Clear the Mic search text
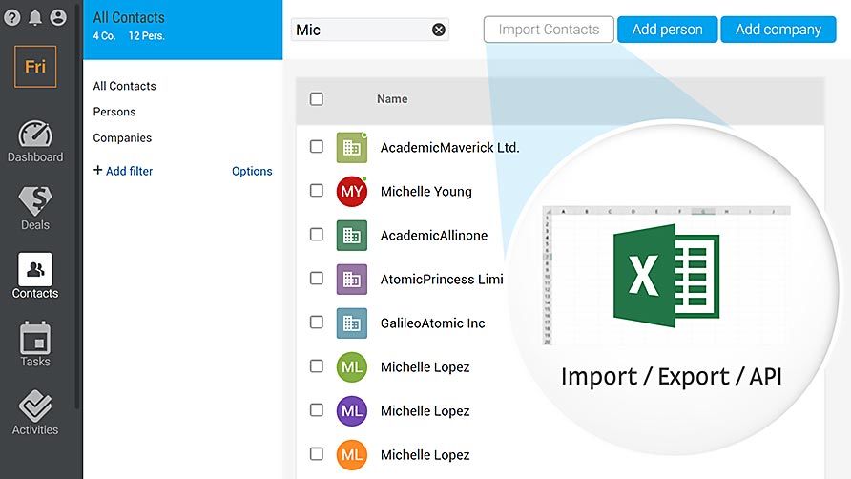 click(x=439, y=30)
